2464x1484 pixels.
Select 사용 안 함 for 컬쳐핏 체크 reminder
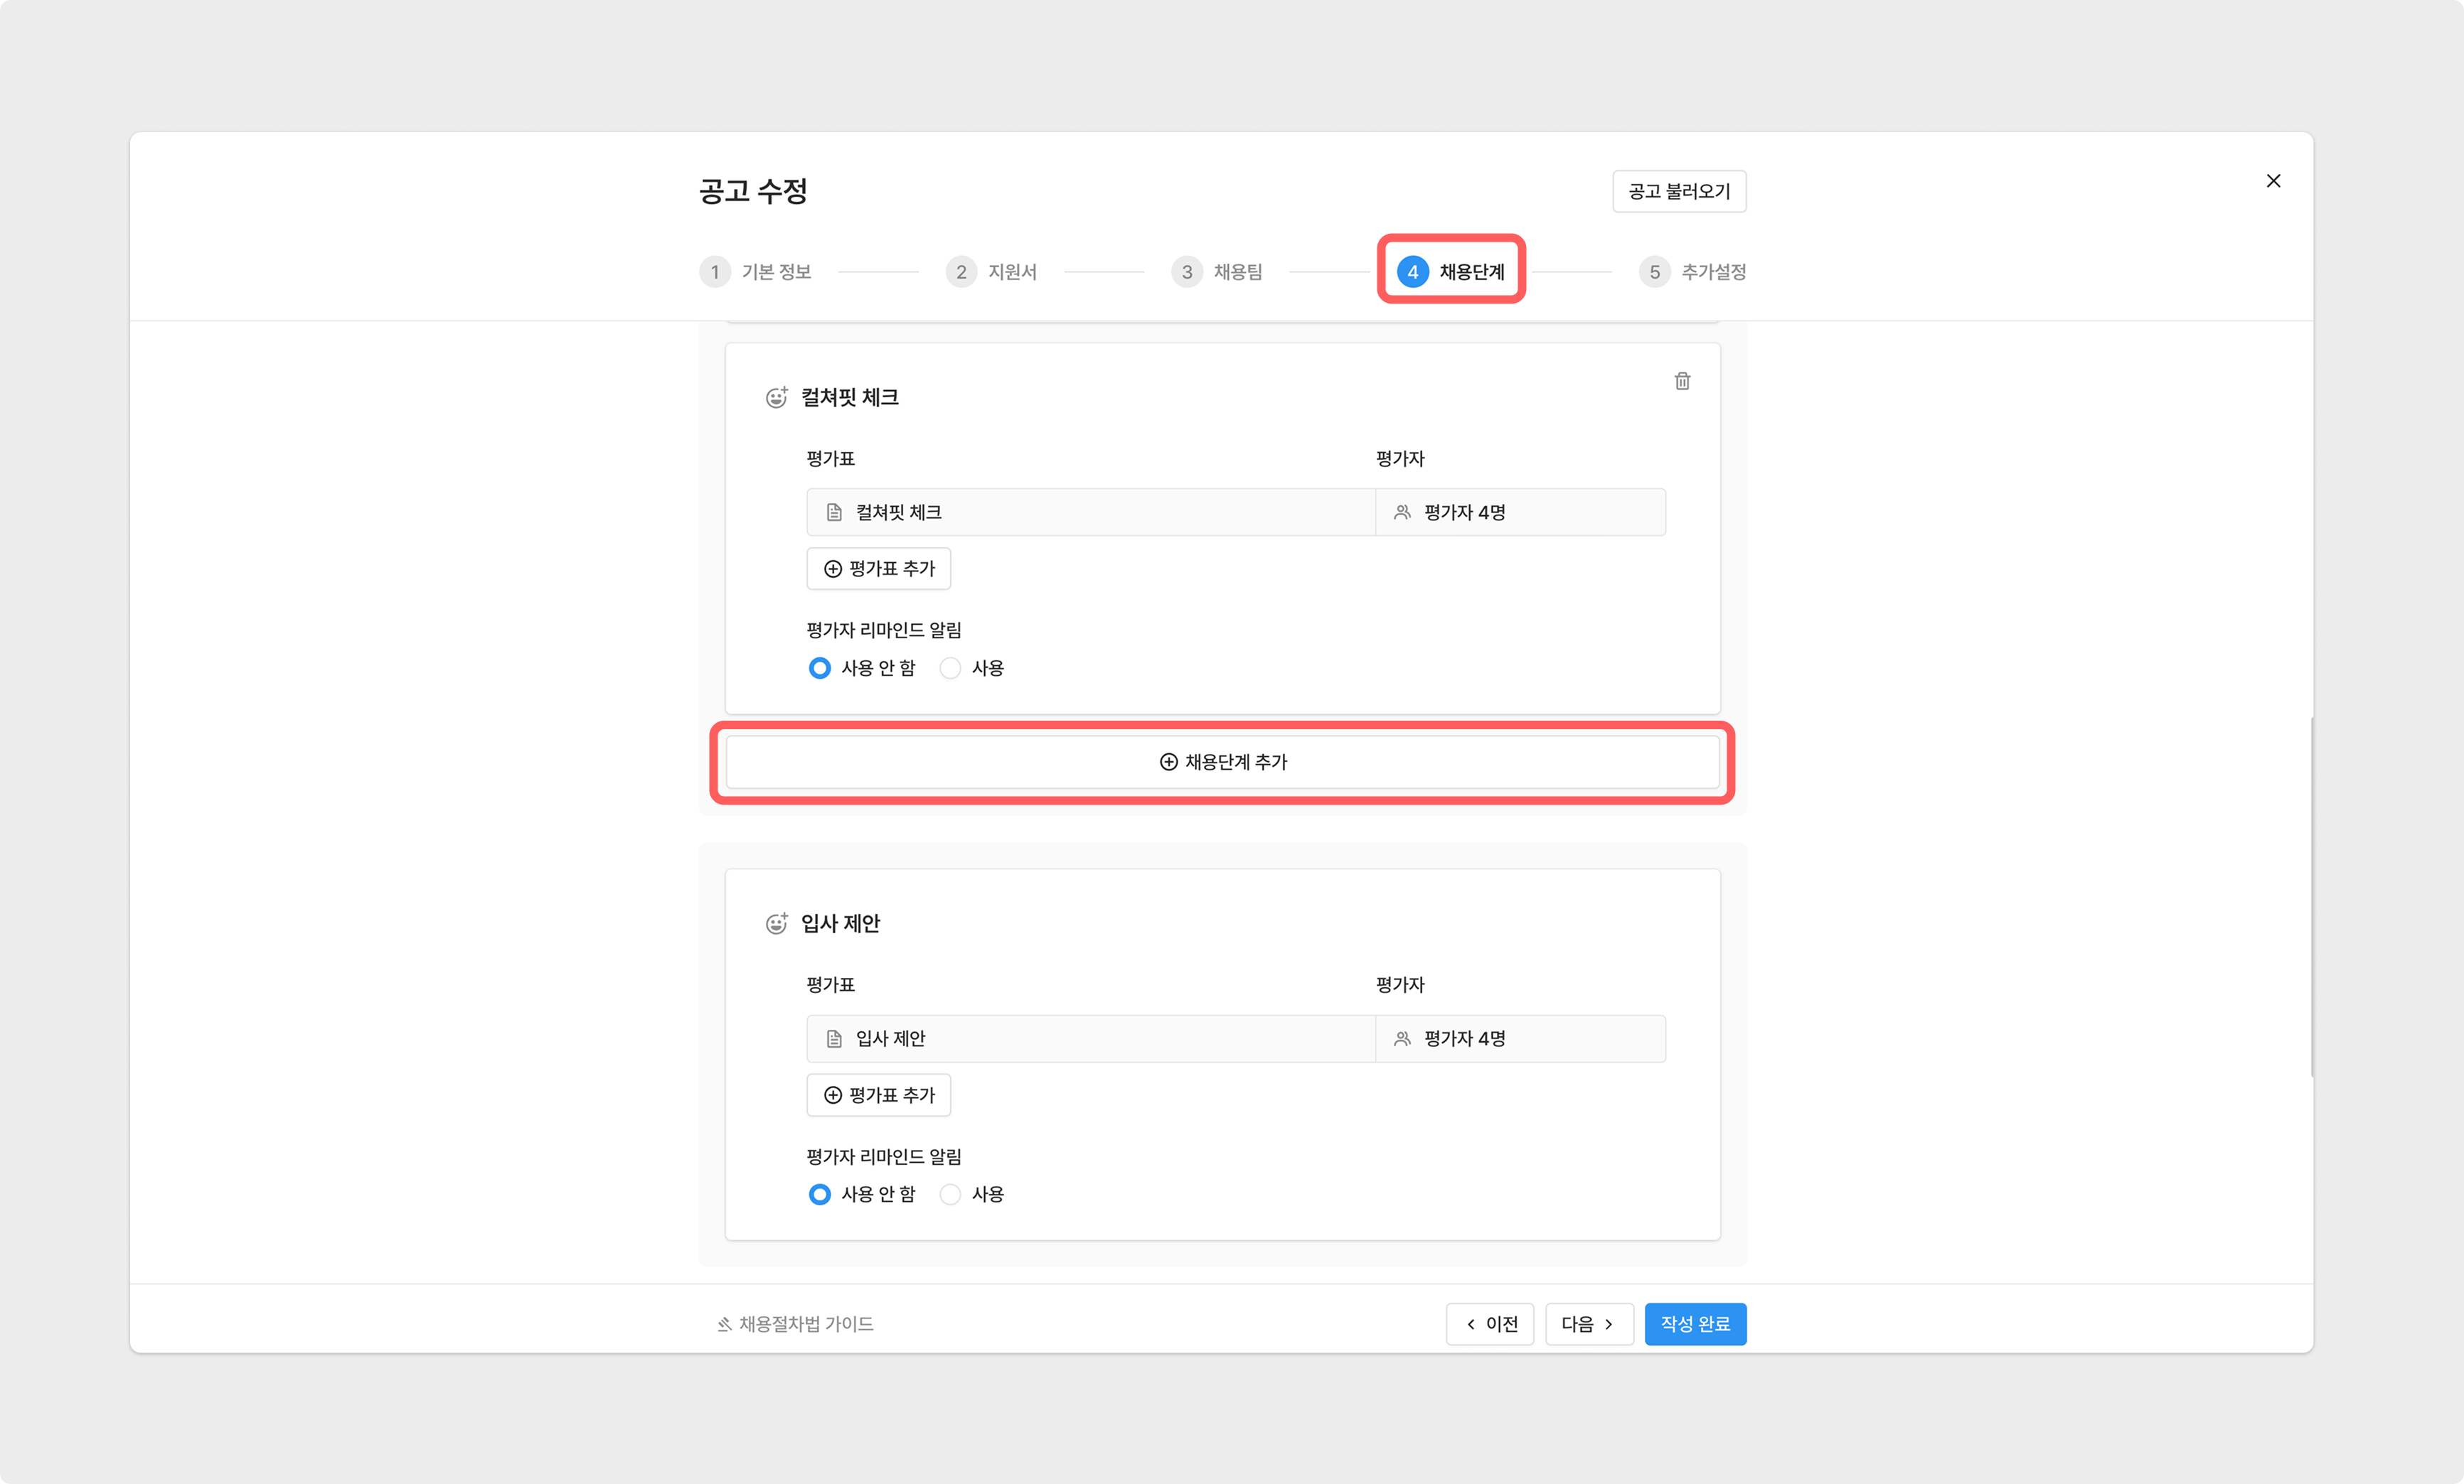[819, 667]
